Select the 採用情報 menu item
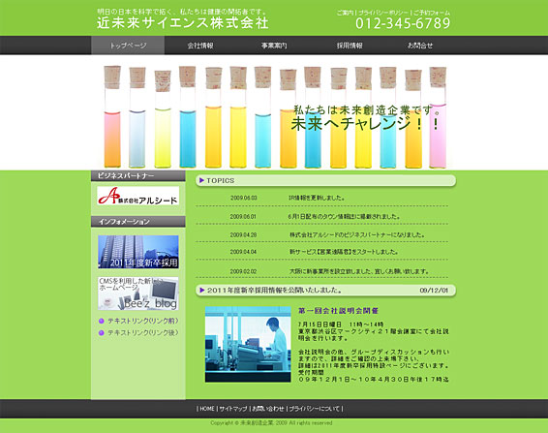 tap(350, 46)
